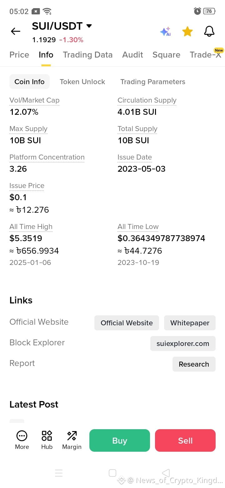Toggle the yellow favorite star
The image size is (225, 488).
tap(187, 31)
